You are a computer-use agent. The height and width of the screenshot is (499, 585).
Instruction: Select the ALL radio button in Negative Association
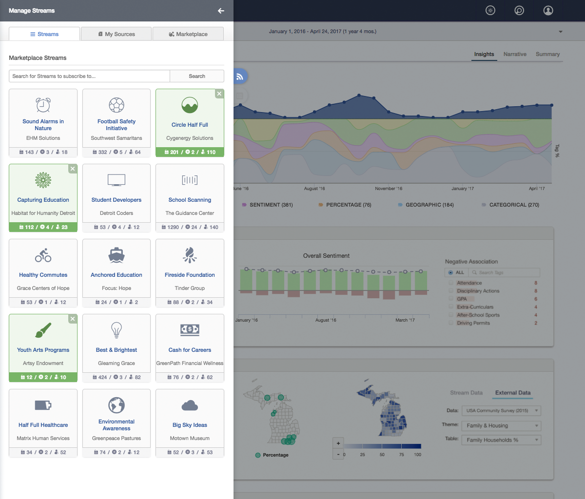(x=450, y=272)
